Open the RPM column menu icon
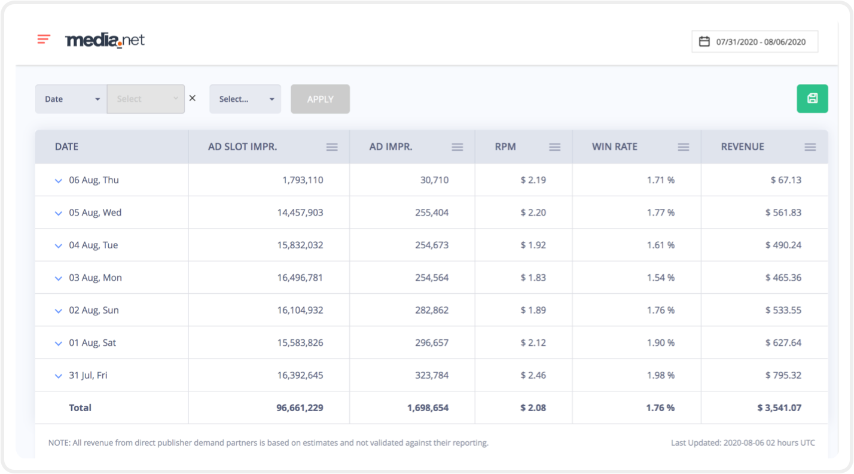This screenshot has width=854, height=474. pyautogui.click(x=555, y=147)
